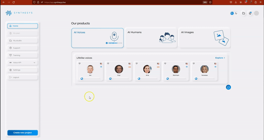Favorite Norman's voice with the heart icon
Viewport: 264px width, 140px height.
[x=165, y=63]
